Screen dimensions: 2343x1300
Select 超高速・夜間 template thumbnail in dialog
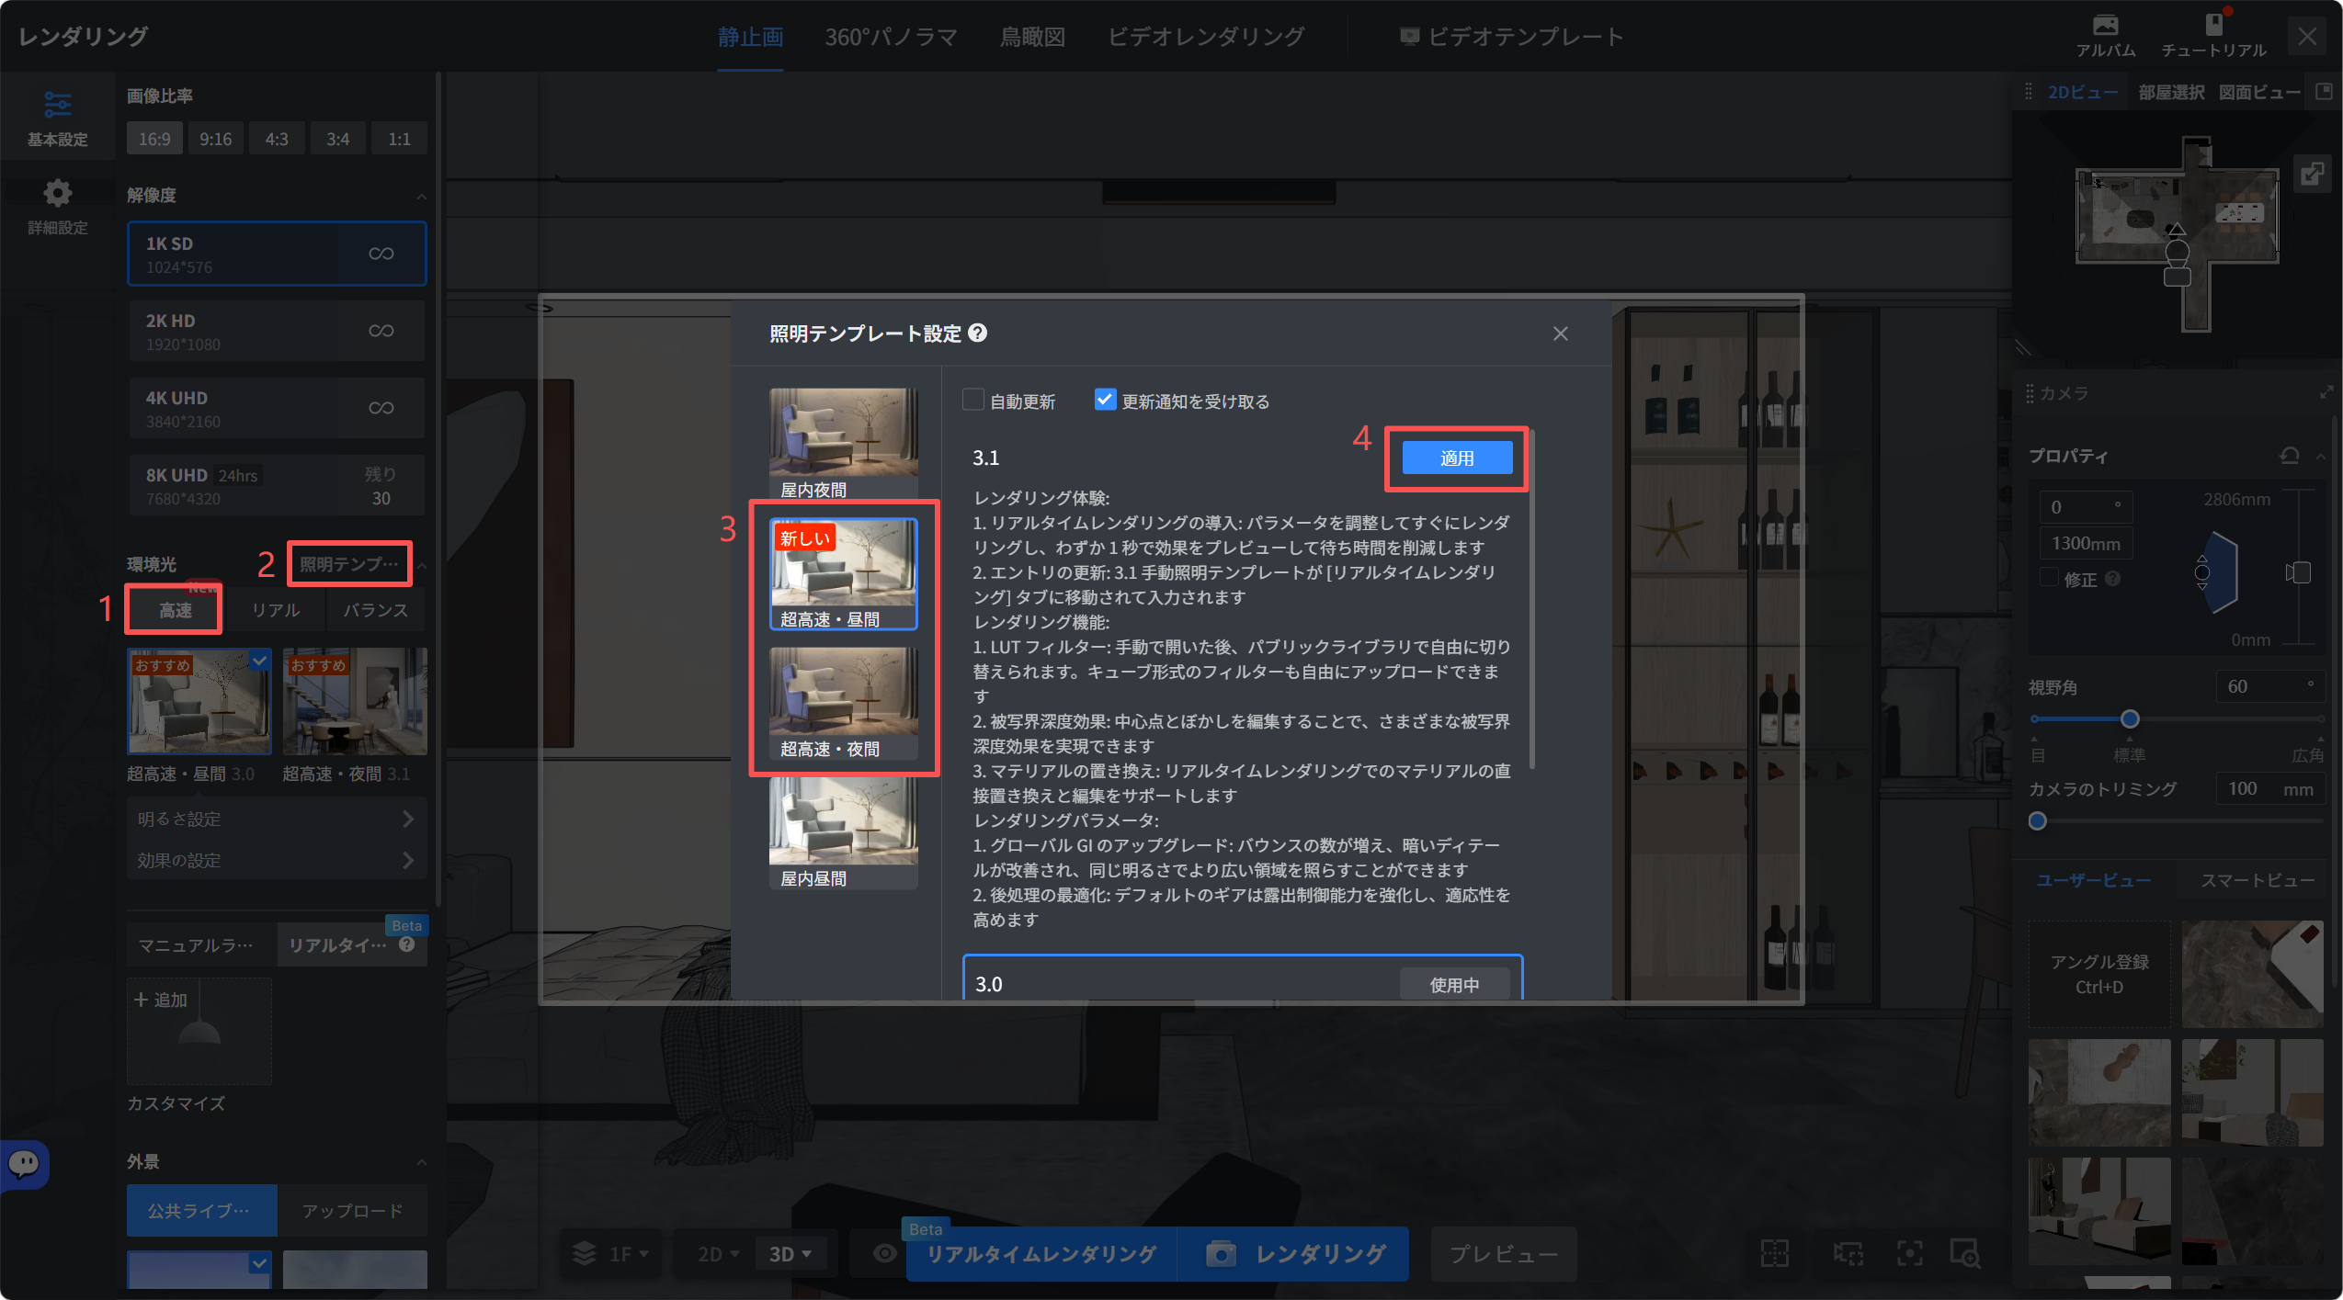843,703
